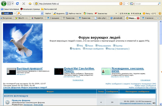162x106 pixels.
Task: Click Найти ваши сообщения link
Action: 145,86
